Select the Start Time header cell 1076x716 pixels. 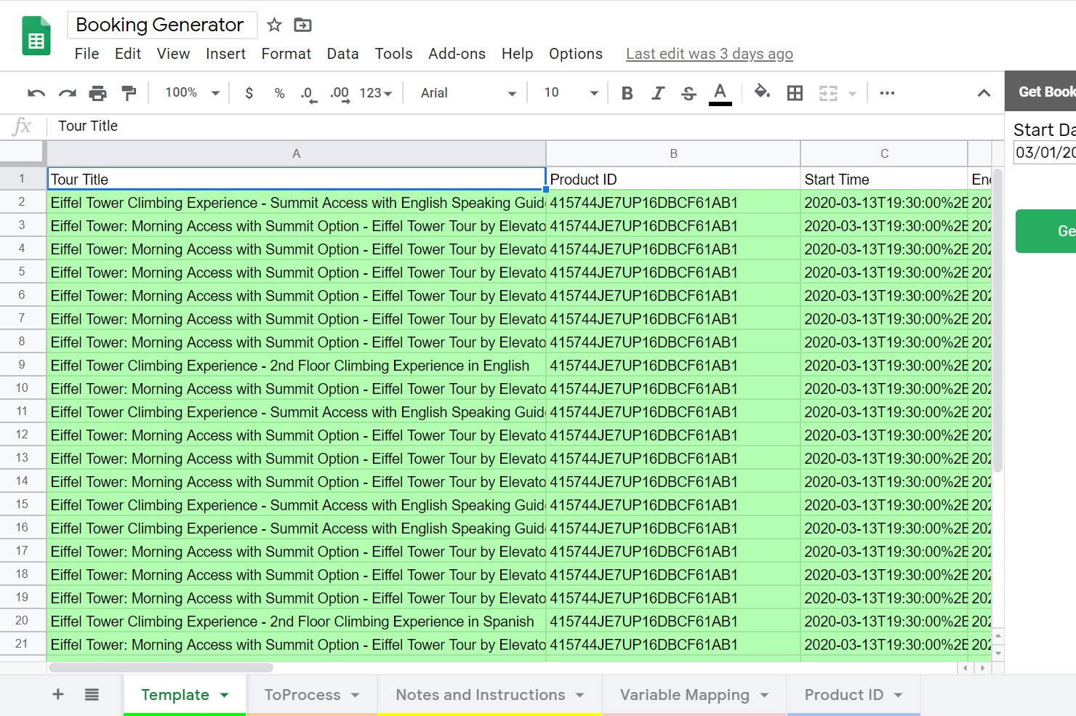coord(884,179)
